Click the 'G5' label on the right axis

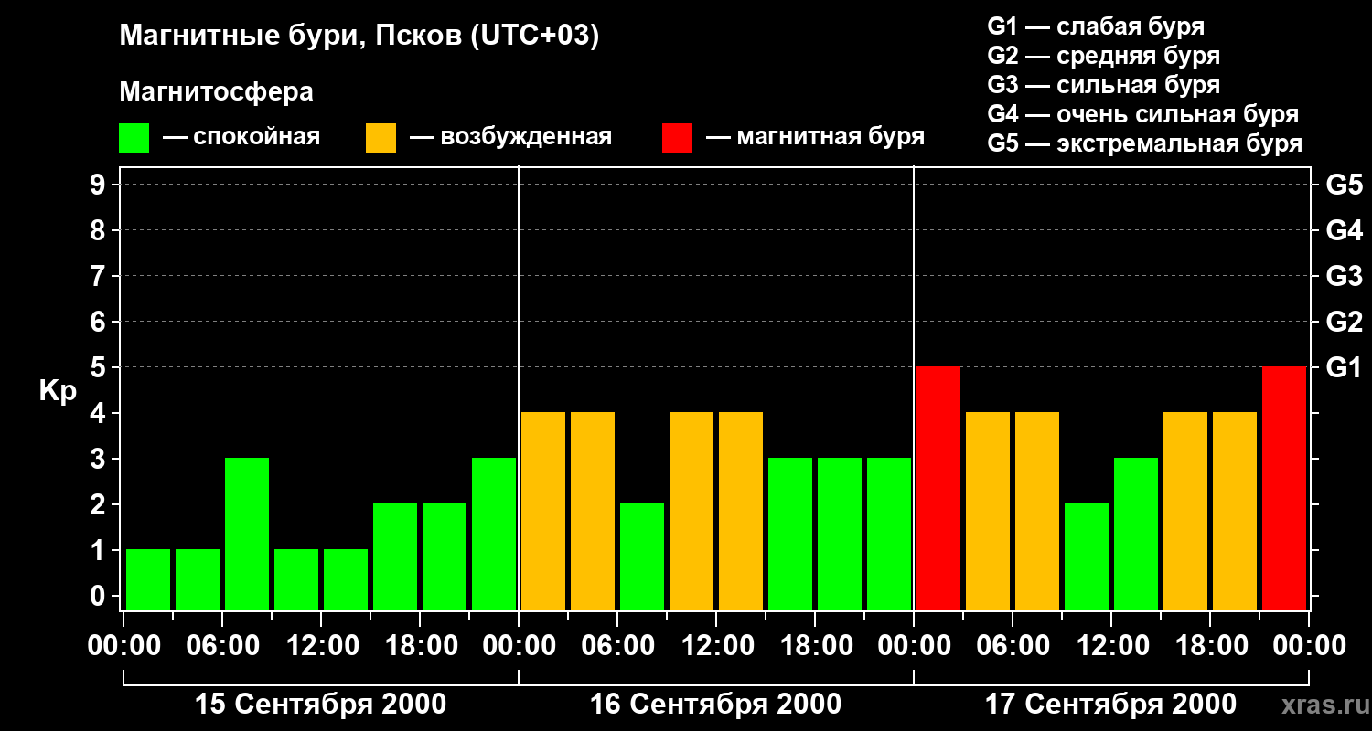[1344, 185]
